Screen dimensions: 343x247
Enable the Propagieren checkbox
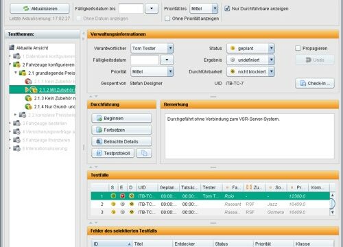(298, 48)
